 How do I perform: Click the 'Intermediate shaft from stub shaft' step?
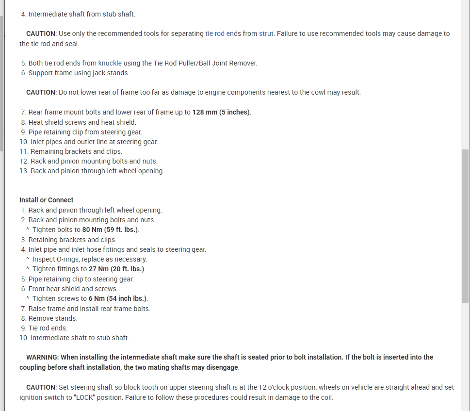pos(81,14)
